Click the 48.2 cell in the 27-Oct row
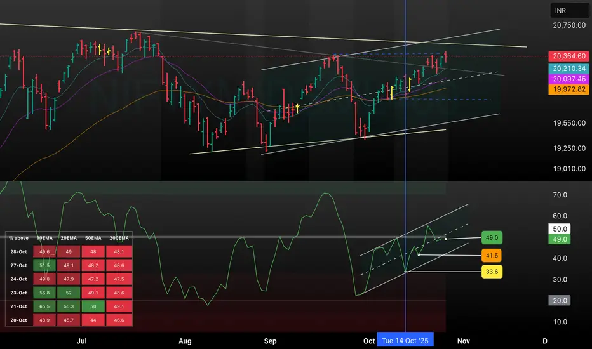592x349 pixels. [93, 266]
